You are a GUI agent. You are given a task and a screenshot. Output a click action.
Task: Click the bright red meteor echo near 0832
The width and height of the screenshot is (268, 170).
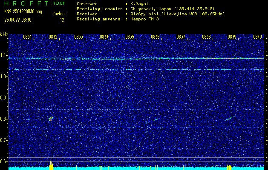tap(51, 119)
